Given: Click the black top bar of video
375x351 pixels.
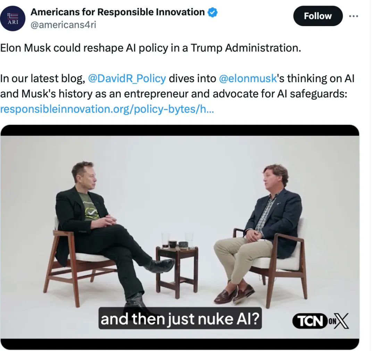Looking at the screenshot, I should pos(180,130).
